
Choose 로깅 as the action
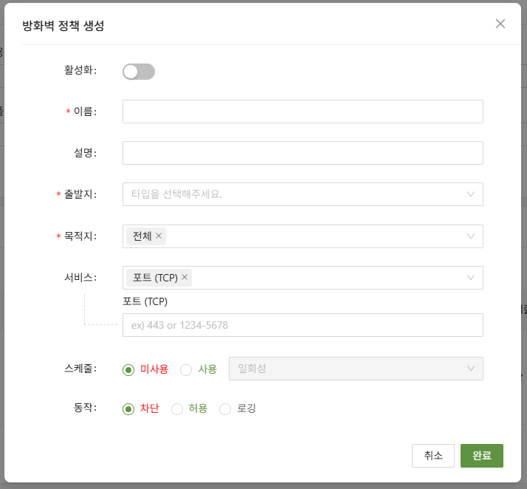[x=226, y=409]
